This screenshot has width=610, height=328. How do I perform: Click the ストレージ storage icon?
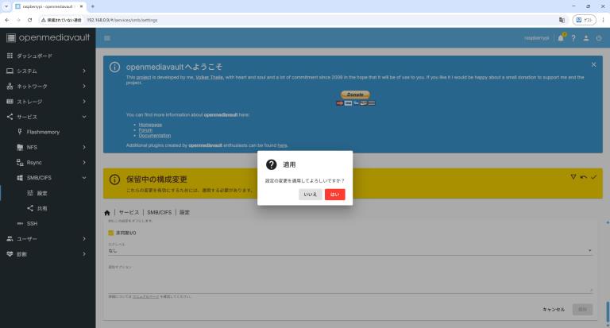pos(10,101)
